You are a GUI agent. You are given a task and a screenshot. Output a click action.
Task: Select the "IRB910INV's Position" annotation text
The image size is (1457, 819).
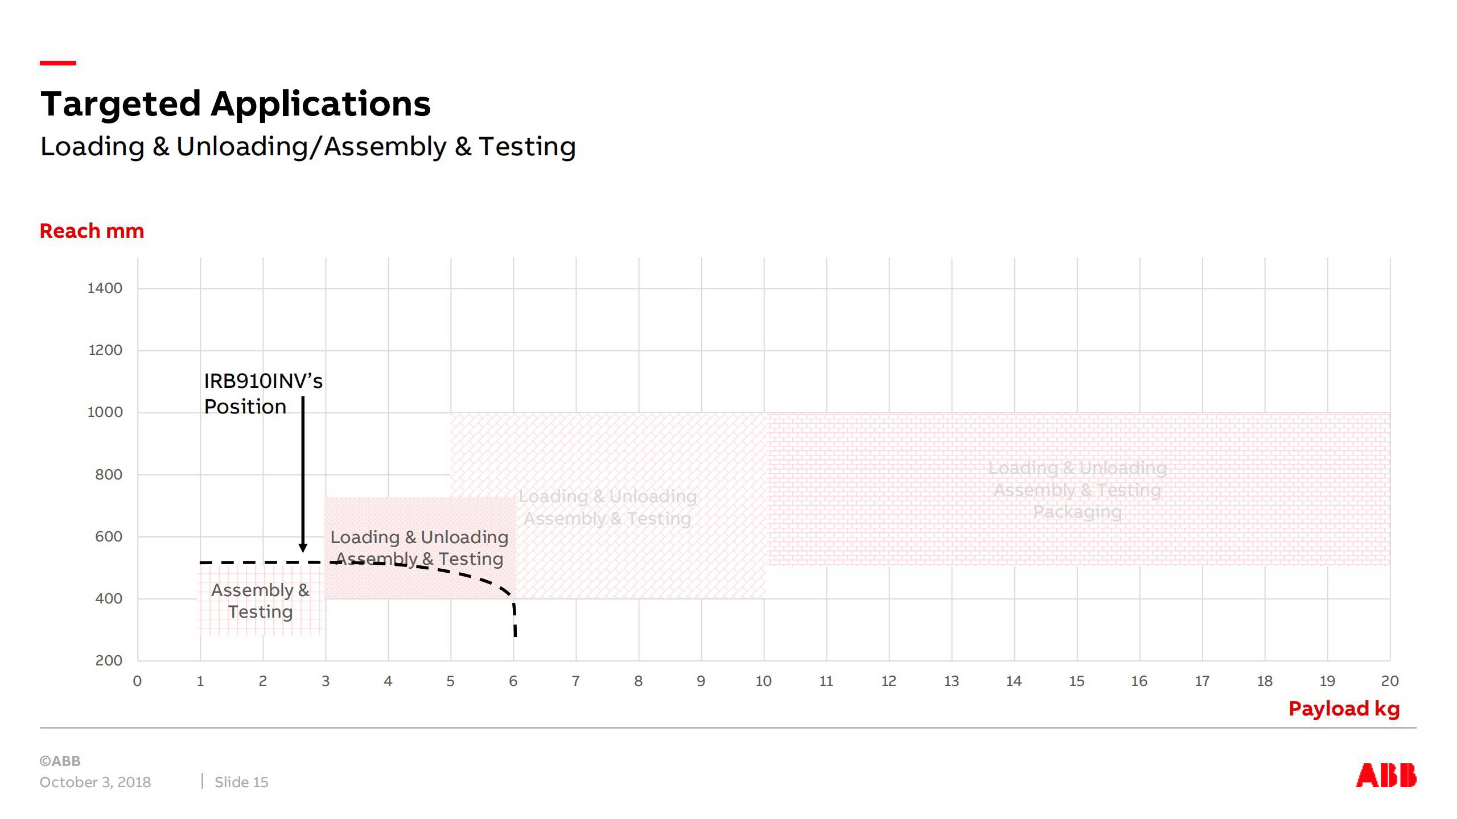tap(263, 394)
